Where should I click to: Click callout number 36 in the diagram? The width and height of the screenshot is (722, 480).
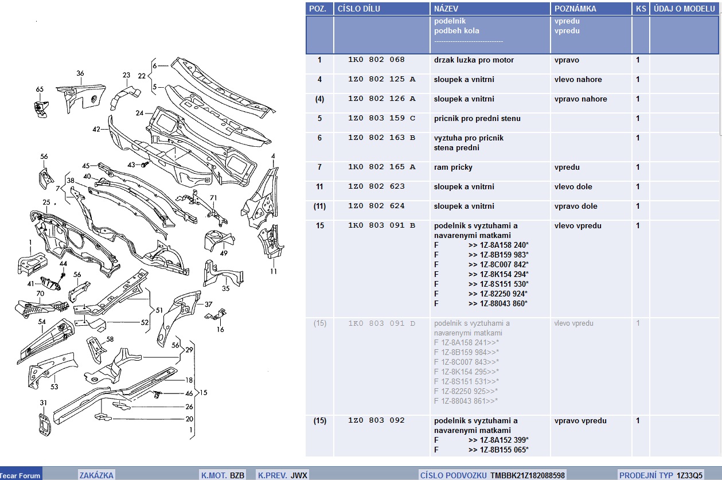point(80,73)
